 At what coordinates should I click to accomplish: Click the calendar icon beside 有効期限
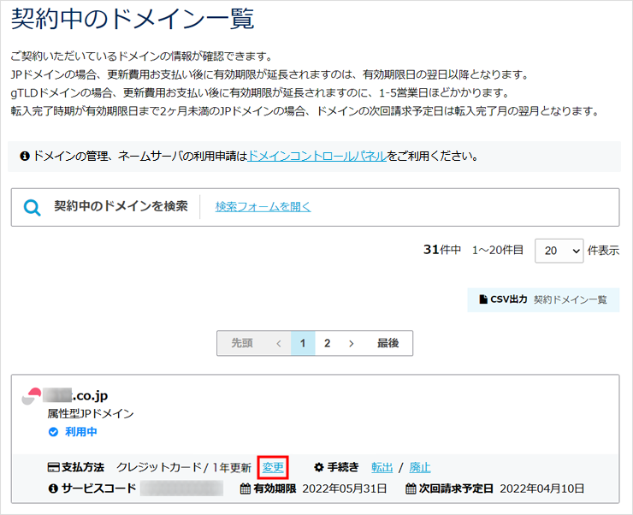coord(246,488)
